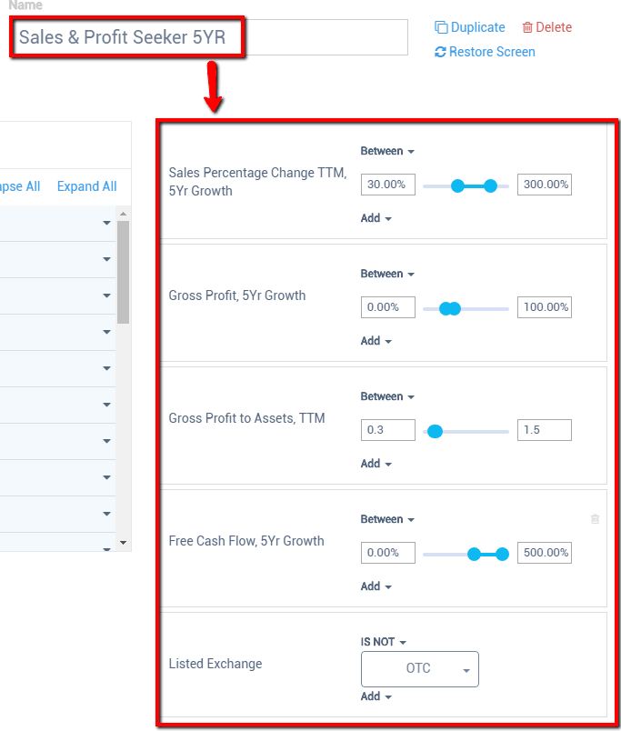Image resolution: width=621 pixels, height=731 pixels.
Task: Click the Duplicate copy icon
Action: click(441, 27)
